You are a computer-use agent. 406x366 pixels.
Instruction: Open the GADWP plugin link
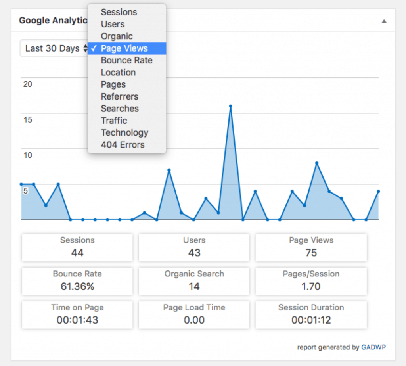tap(373, 347)
